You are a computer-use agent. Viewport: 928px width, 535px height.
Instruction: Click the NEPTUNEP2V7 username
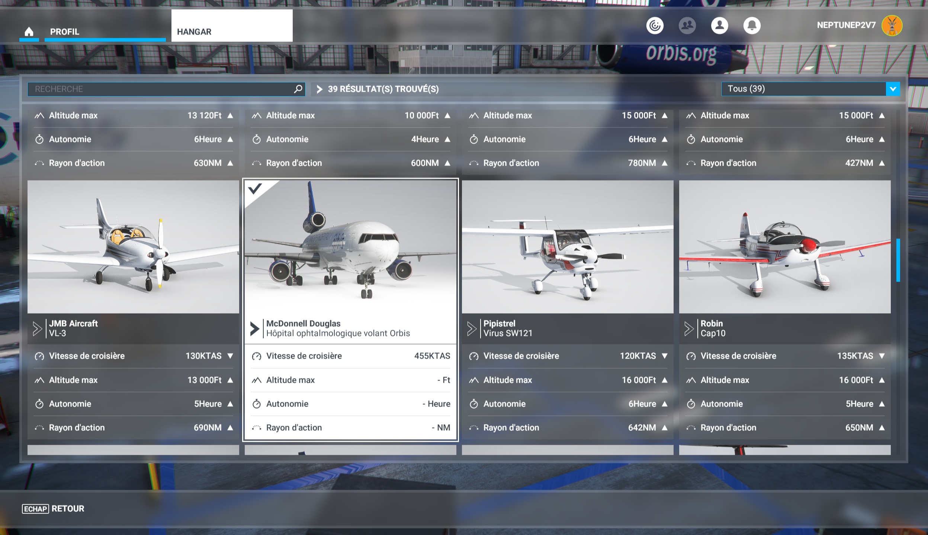(x=846, y=25)
